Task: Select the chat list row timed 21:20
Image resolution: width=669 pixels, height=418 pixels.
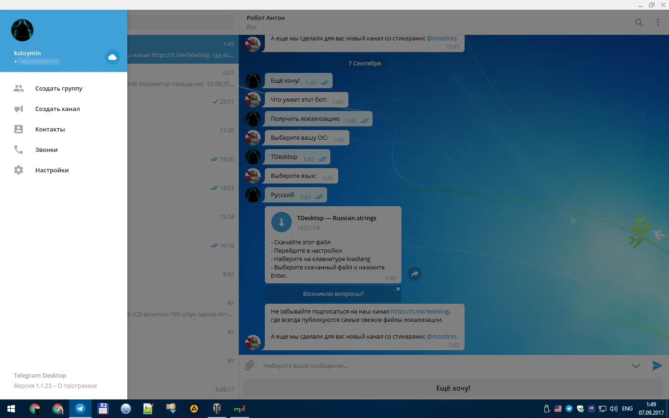Action: click(x=183, y=136)
